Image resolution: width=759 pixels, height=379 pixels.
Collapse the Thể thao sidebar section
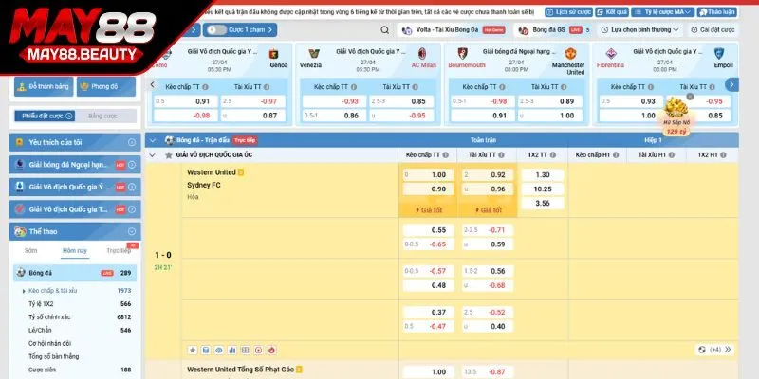point(132,230)
